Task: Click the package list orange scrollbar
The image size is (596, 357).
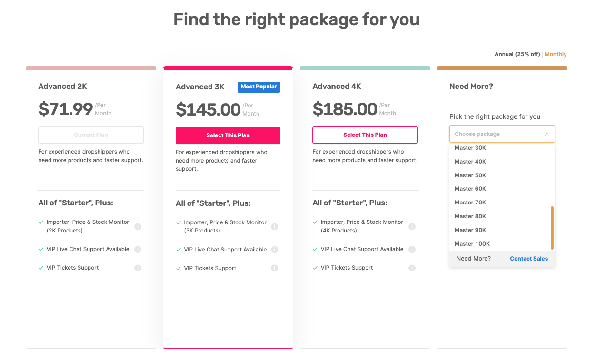Action: point(552,228)
